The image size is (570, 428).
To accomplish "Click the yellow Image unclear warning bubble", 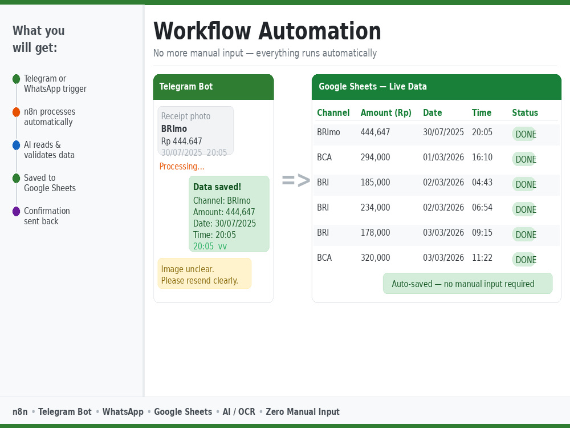I will click(204, 273).
